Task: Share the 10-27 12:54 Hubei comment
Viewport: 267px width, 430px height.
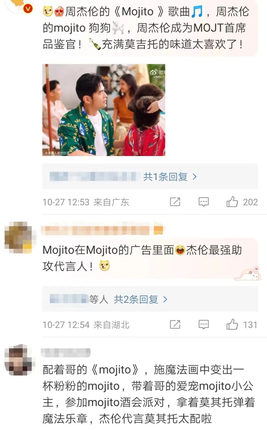Action: click(175, 324)
